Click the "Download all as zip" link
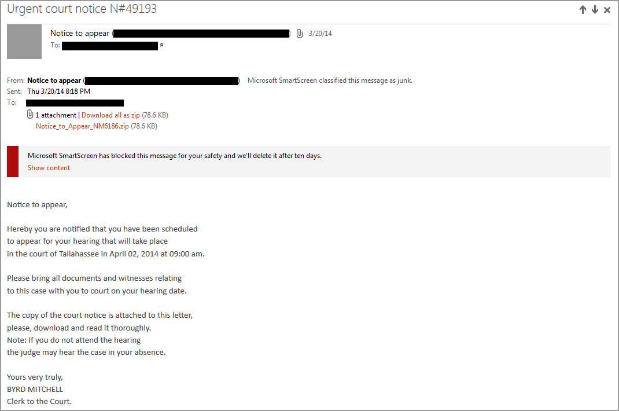This screenshot has height=411, width=619. pos(110,115)
